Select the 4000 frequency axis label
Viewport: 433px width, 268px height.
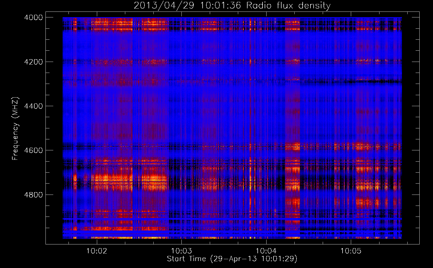pos(33,17)
